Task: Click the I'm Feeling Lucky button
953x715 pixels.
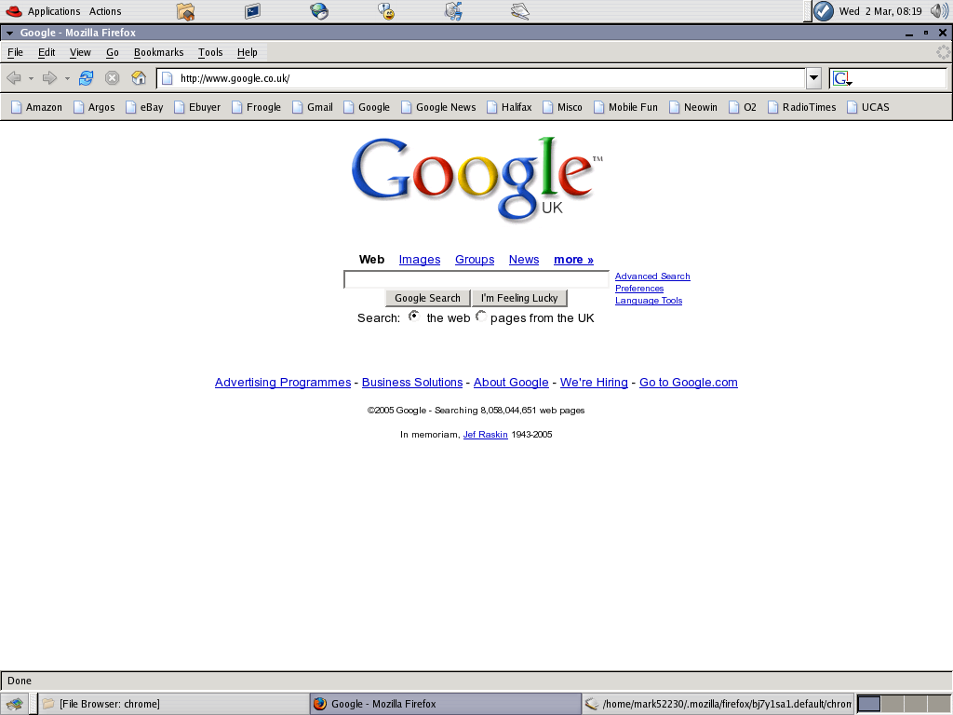Action: 519,298
